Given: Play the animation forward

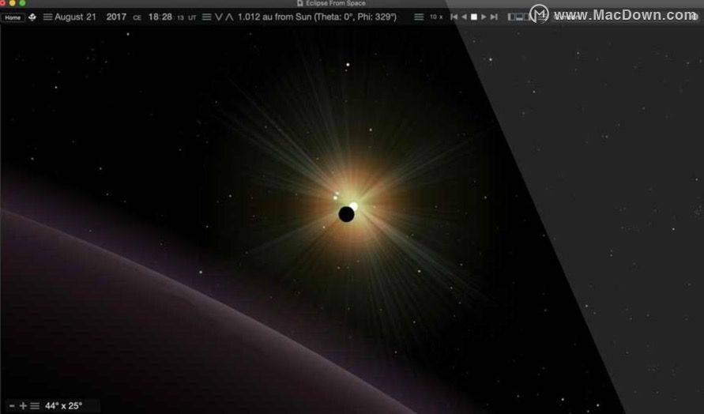Looking at the screenshot, I should (484, 17).
